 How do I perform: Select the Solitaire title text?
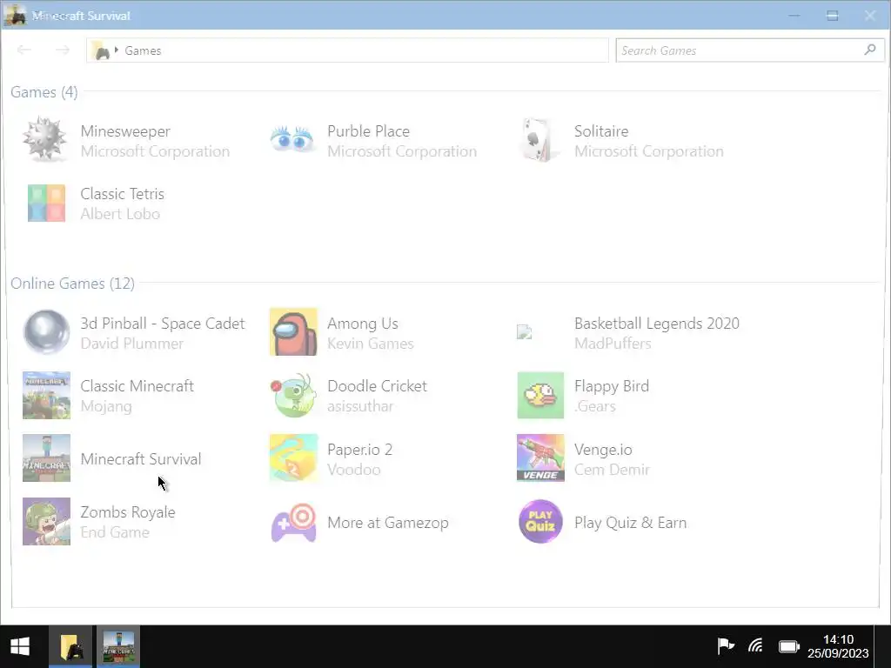[601, 131]
